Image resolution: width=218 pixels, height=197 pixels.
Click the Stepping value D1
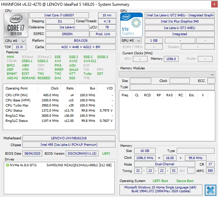(x=60, y=21)
